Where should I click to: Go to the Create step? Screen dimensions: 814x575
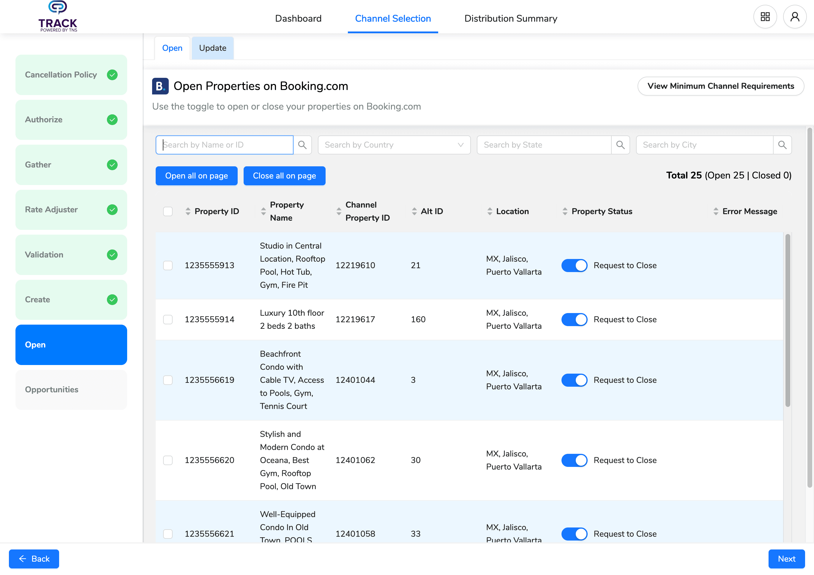(x=71, y=300)
